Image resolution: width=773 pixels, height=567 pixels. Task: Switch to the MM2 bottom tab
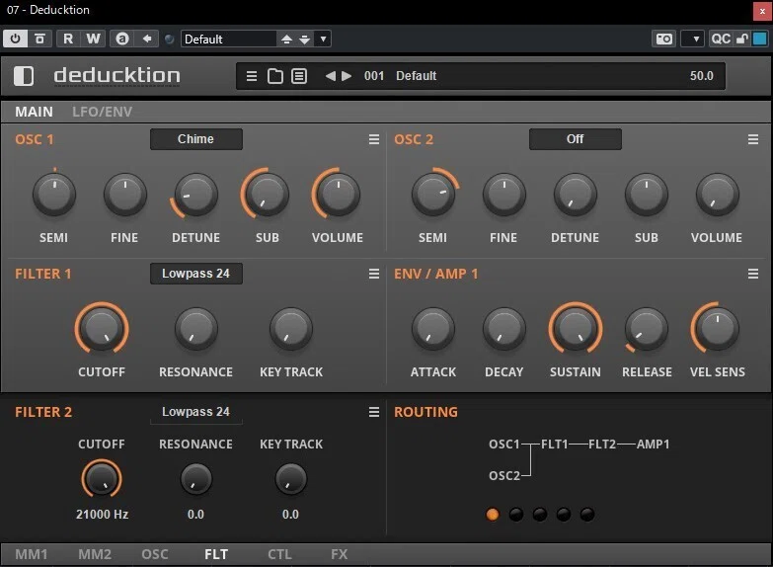click(95, 555)
